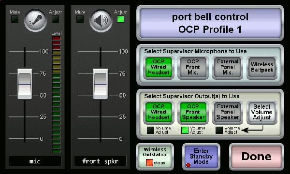290x174 pixels.
Task: Click the Wireless Outstation red status indicator
Action: [x=149, y=163]
